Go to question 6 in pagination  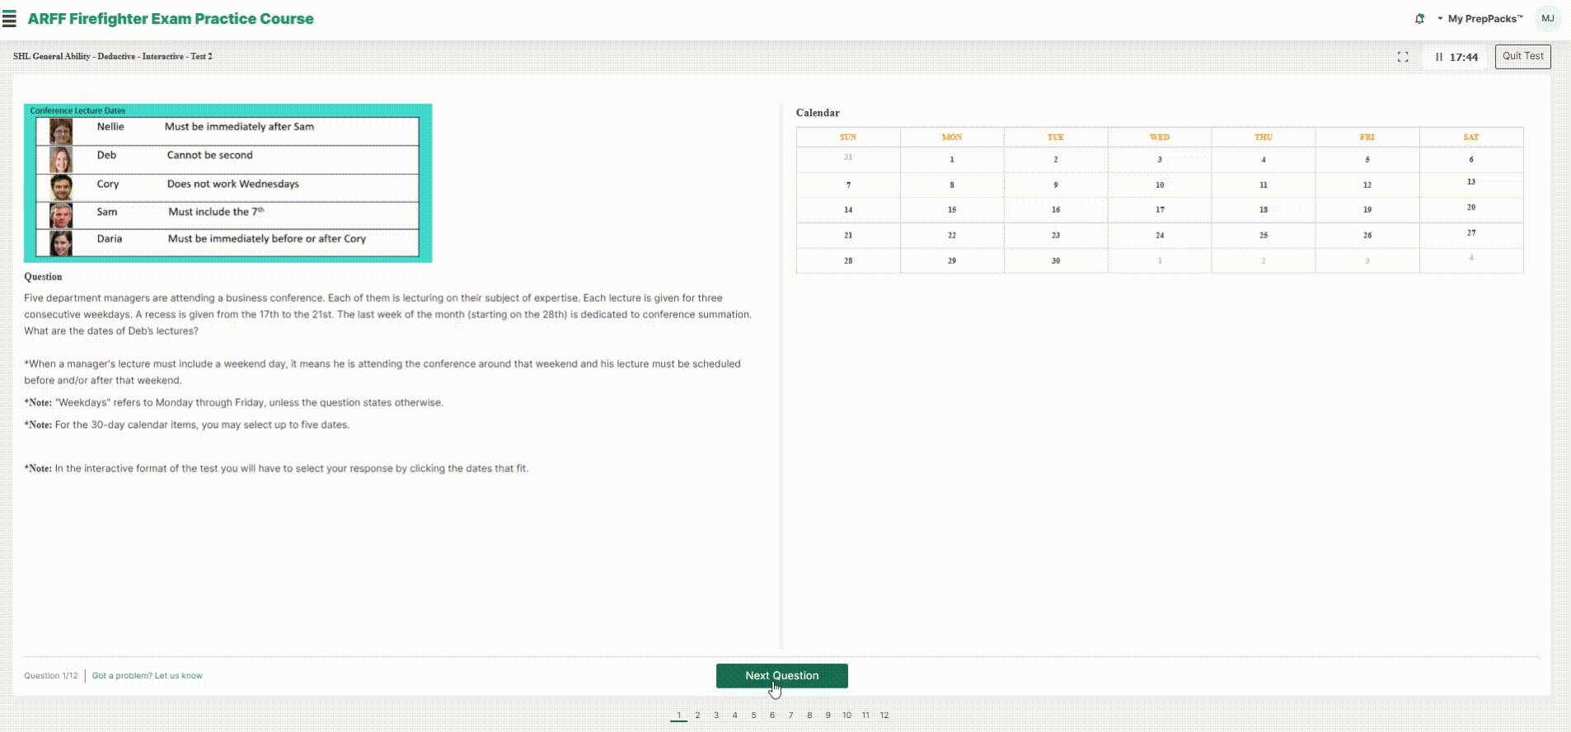[x=772, y=716]
